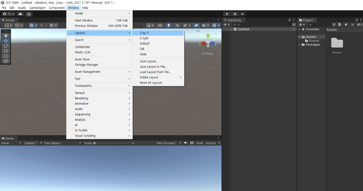Image resolution: width=363 pixels, height=191 pixels.
Task: Open Game view three-dot options menu
Action: 218,138
